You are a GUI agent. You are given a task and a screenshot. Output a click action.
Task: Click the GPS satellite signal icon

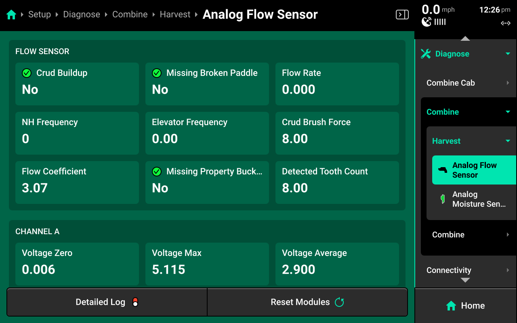(427, 22)
